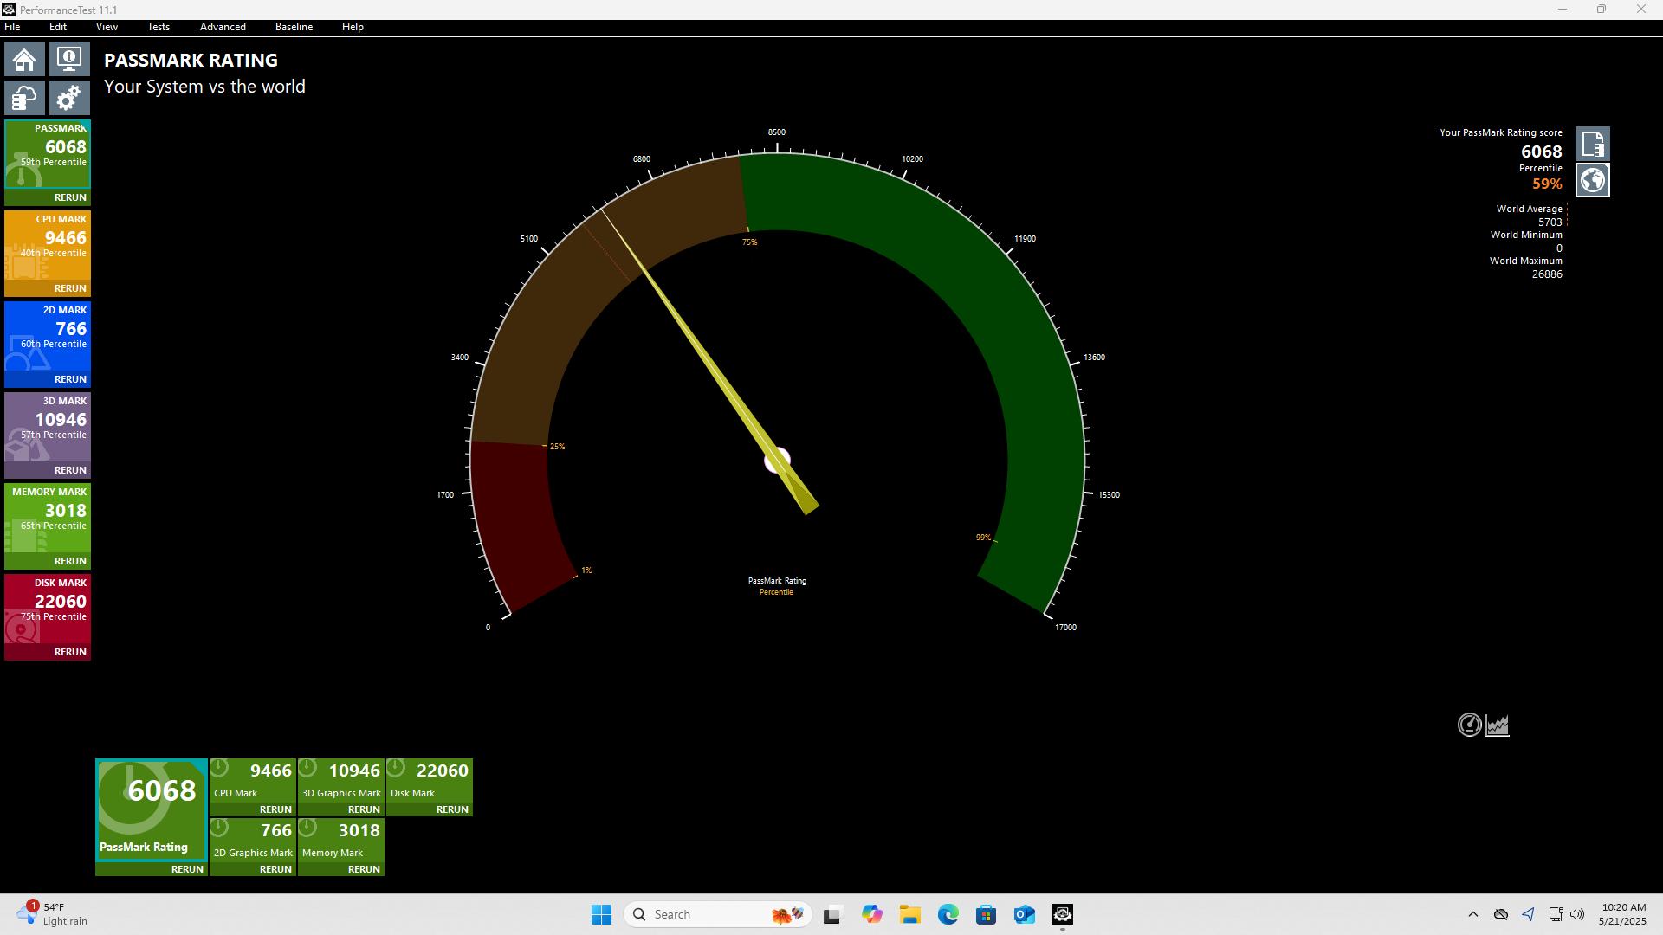
Task: Click the save results document icon
Action: 1593,144
